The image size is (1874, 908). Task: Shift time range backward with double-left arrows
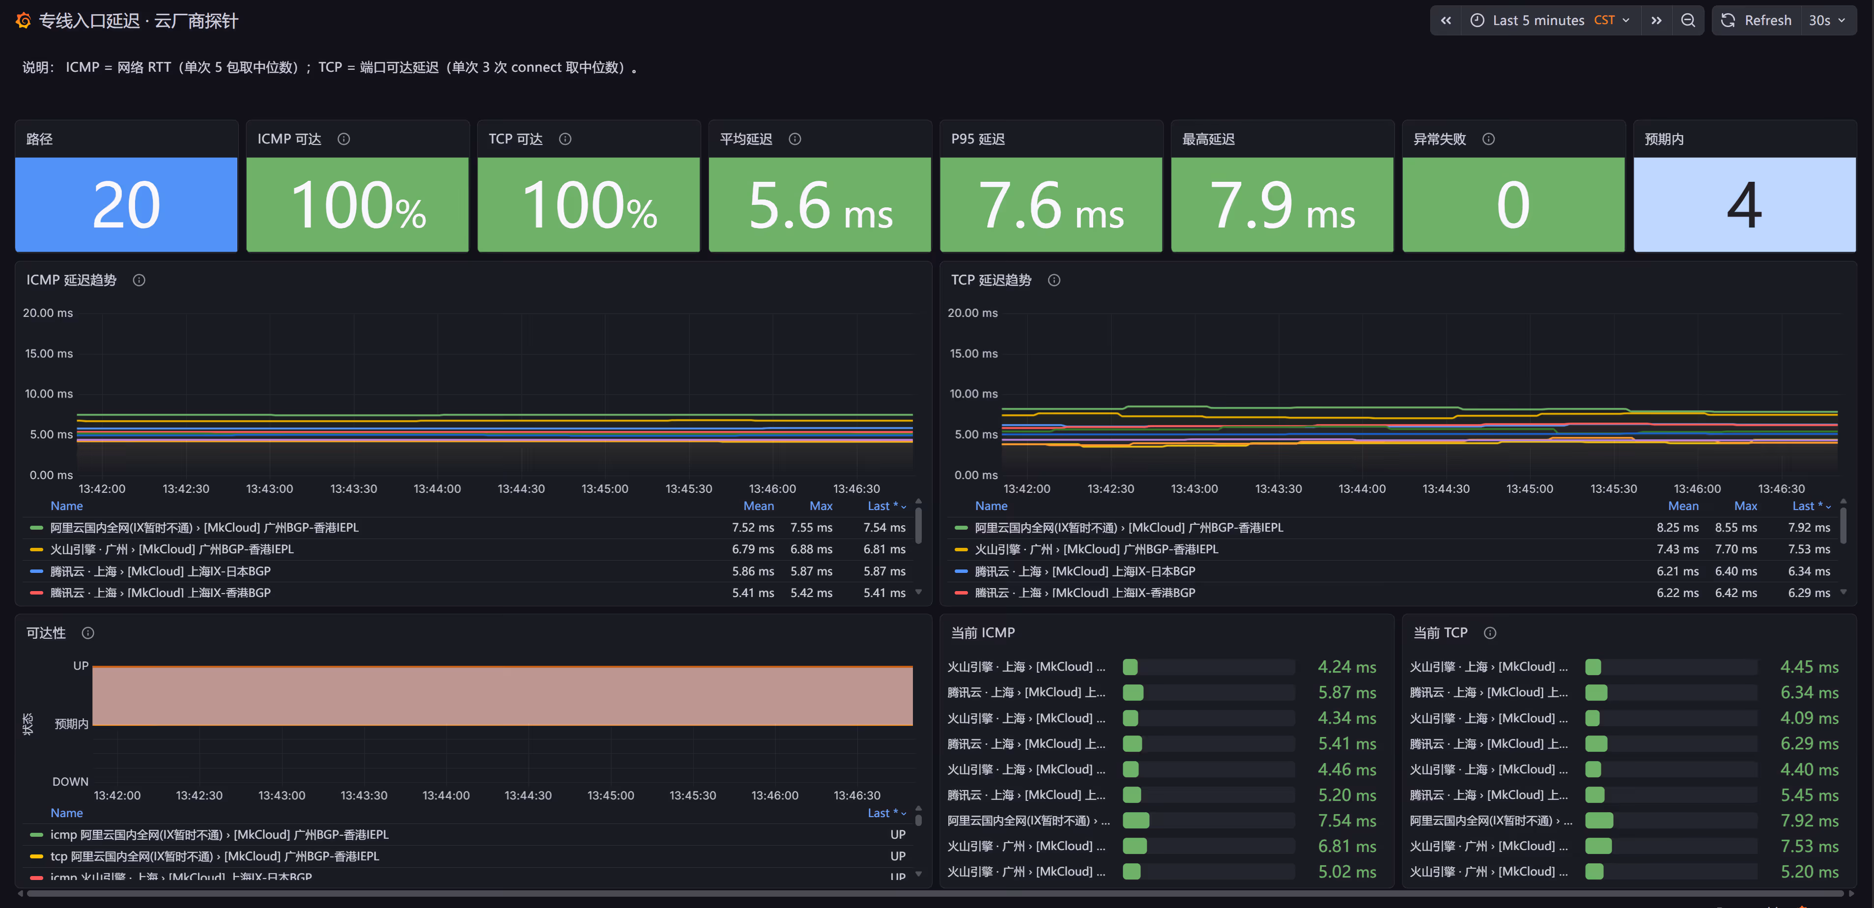pyautogui.click(x=1446, y=20)
